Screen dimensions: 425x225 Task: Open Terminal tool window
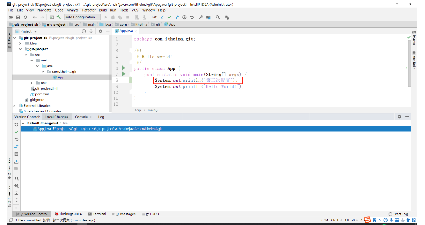click(97, 214)
